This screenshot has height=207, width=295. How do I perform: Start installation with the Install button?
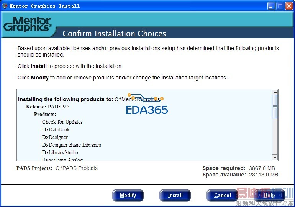175,196
